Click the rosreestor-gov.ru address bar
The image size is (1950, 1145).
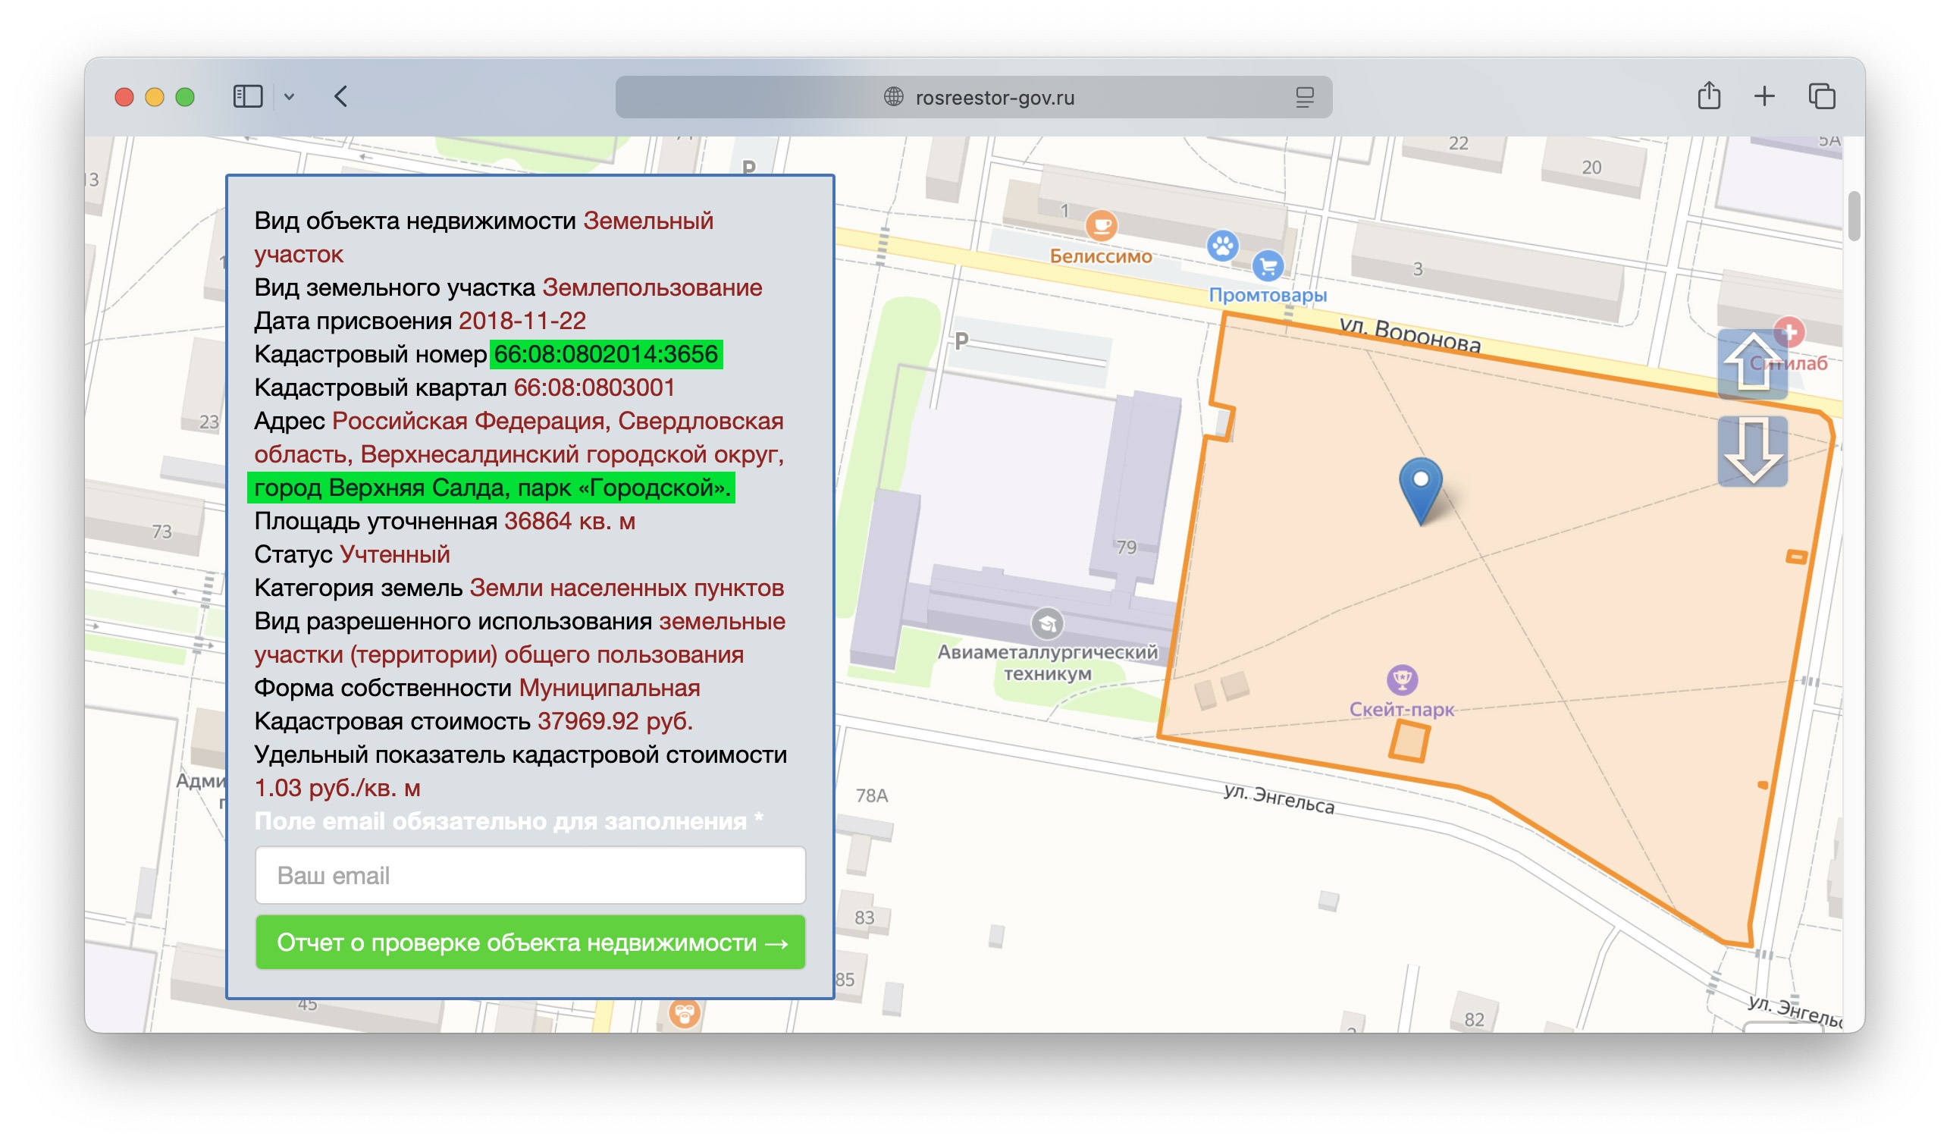pyautogui.click(x=973, y=98)
